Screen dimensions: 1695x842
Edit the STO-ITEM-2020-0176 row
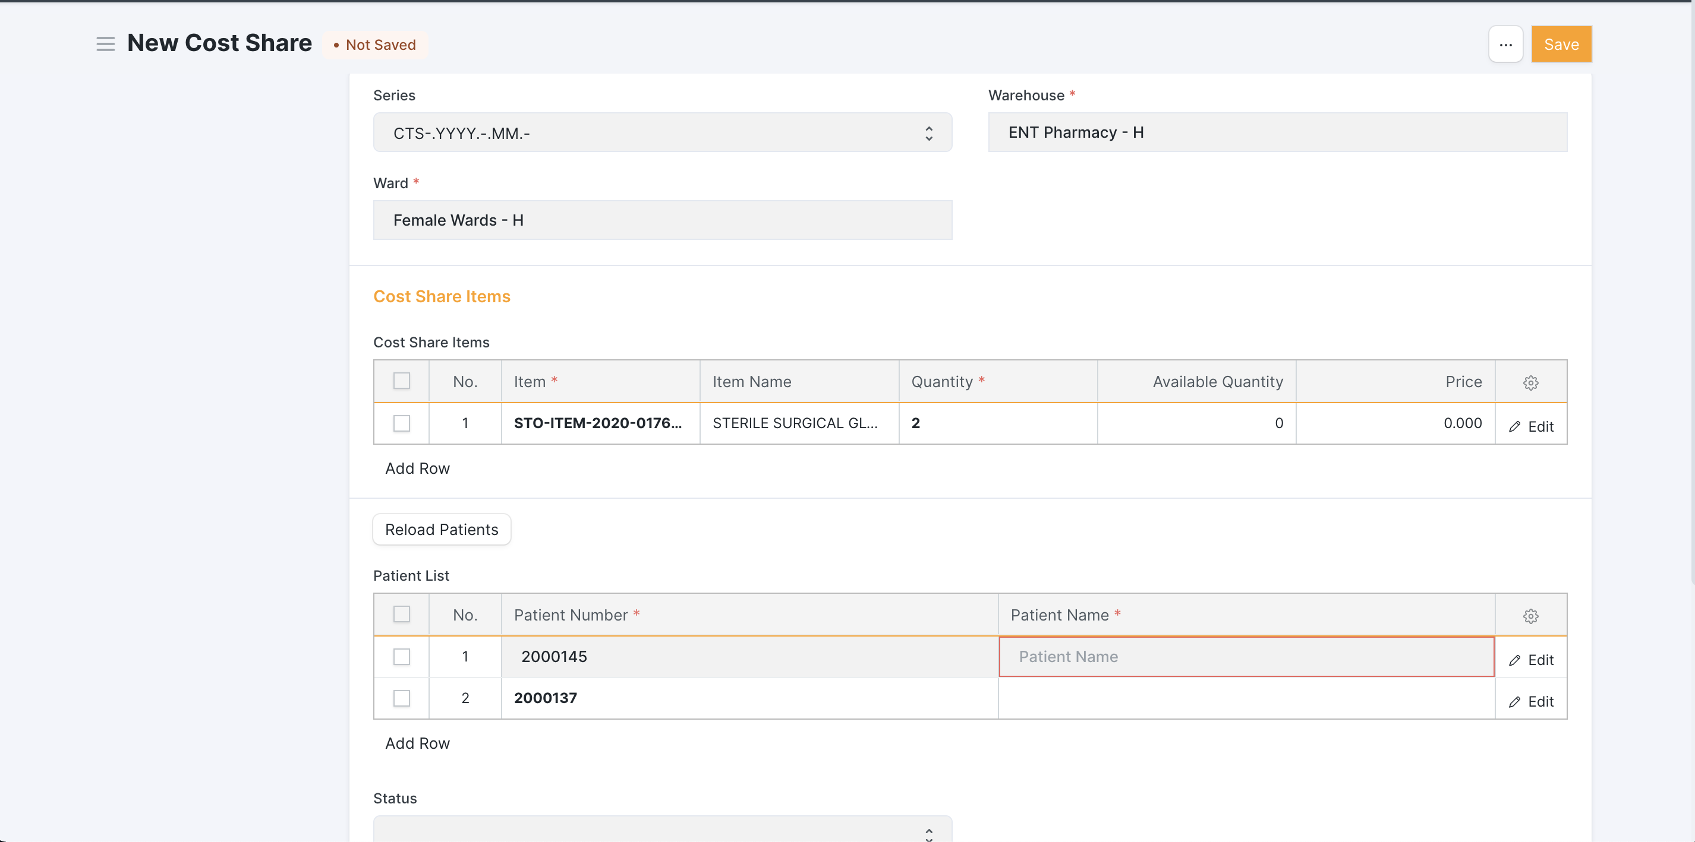point(1530,426)
